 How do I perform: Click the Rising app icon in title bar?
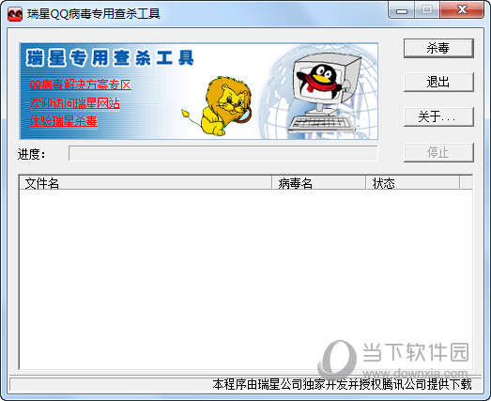click(x=15, y=14)
